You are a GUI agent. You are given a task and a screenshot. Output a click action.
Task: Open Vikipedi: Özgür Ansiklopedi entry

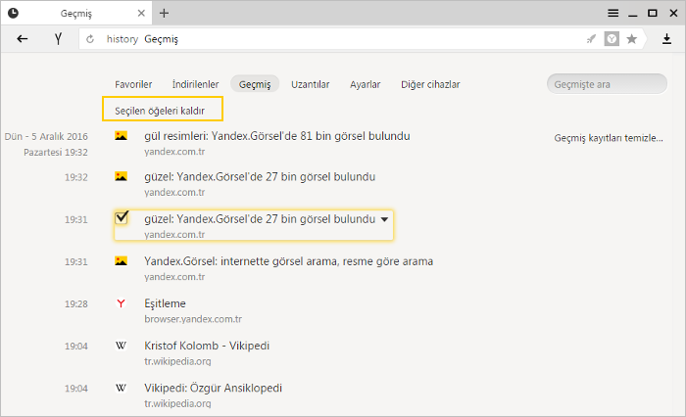[213, 389]
